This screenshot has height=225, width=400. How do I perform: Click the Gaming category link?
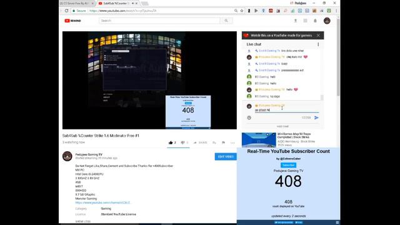pyautogui.click(x=106, y=209)
